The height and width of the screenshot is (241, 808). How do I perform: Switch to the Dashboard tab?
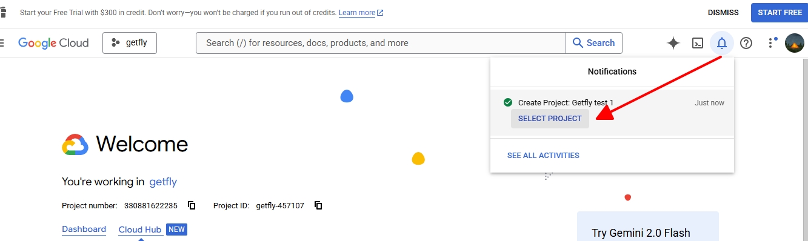pyautogui.click(x=84, y=229)
